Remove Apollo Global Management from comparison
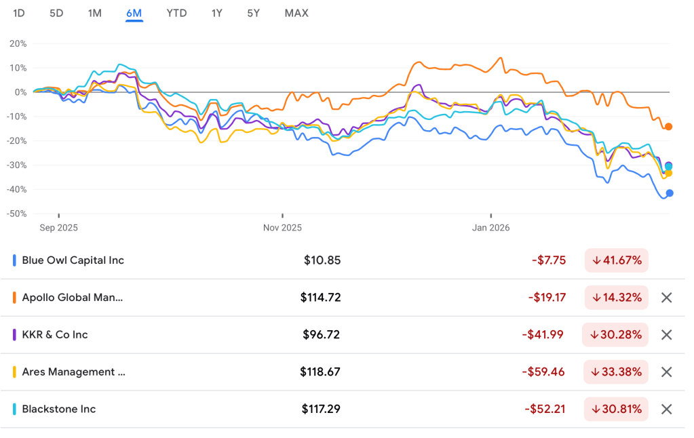 coord(666,298)
